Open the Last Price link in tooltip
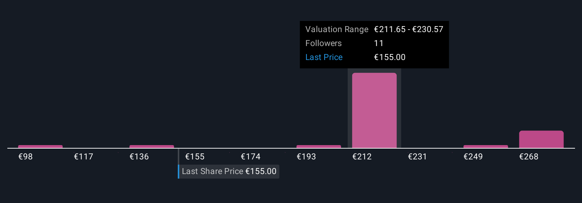 click(324, 57)
